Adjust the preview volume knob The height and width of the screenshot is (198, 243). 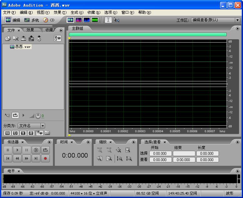coord(38,116)
